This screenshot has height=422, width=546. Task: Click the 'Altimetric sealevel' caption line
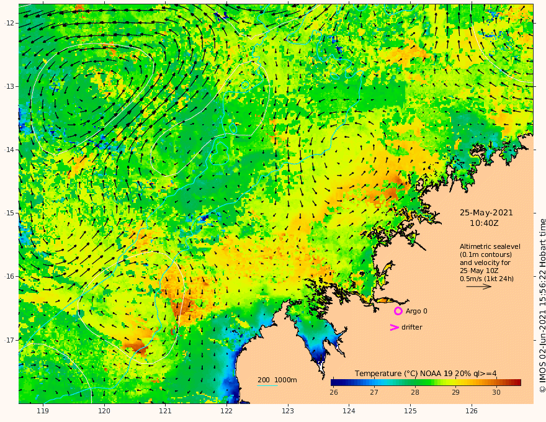(x=490, y=246)
